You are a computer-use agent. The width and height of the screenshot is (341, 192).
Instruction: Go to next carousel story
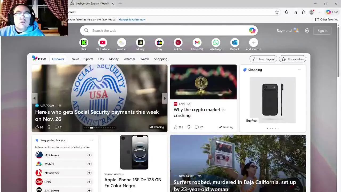pos(165,98)
